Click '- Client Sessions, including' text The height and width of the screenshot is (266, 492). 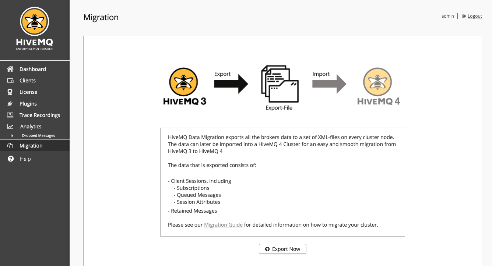pyautogui.click(x=200, y=181)
